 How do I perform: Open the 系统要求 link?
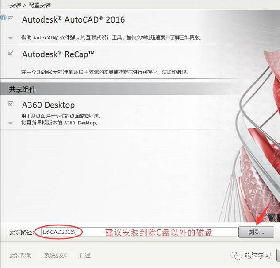click(x=55, y=255)
